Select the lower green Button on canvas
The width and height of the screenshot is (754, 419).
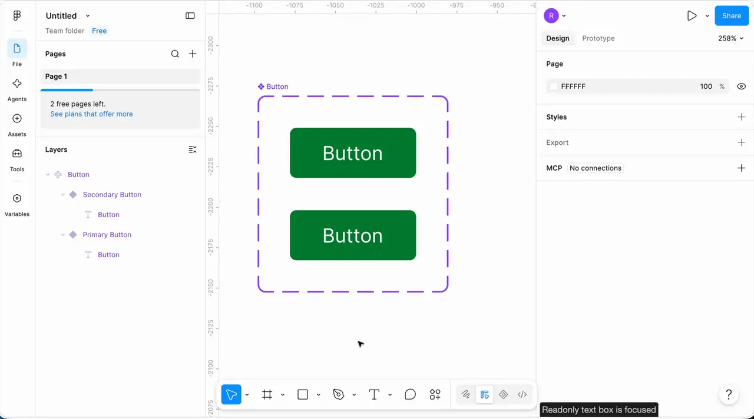click(x=353, y=235)
